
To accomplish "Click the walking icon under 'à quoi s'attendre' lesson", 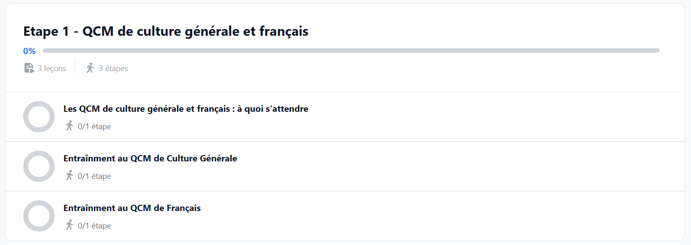I will point(69,126).
